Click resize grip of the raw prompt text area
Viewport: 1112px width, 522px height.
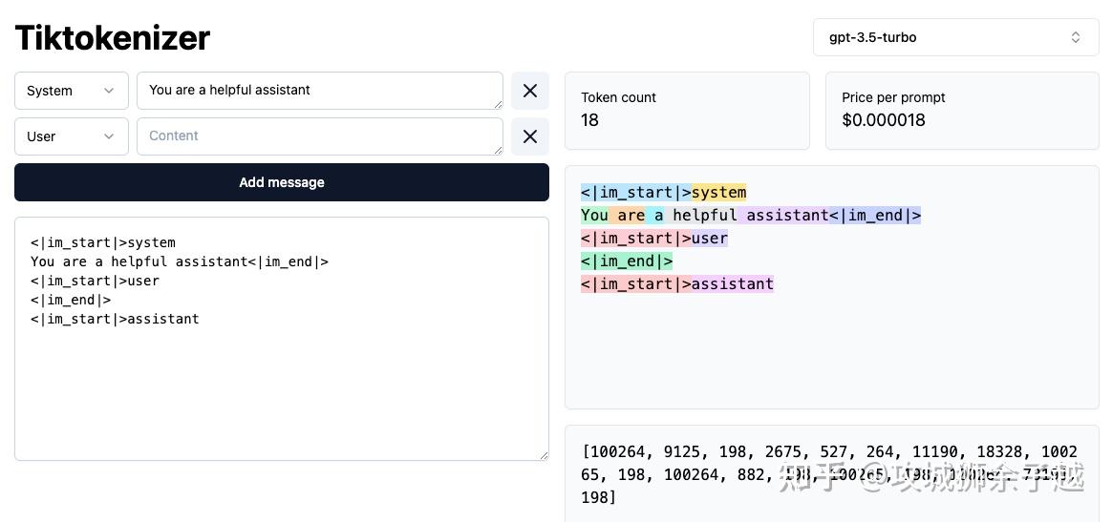tap(544, 456)
